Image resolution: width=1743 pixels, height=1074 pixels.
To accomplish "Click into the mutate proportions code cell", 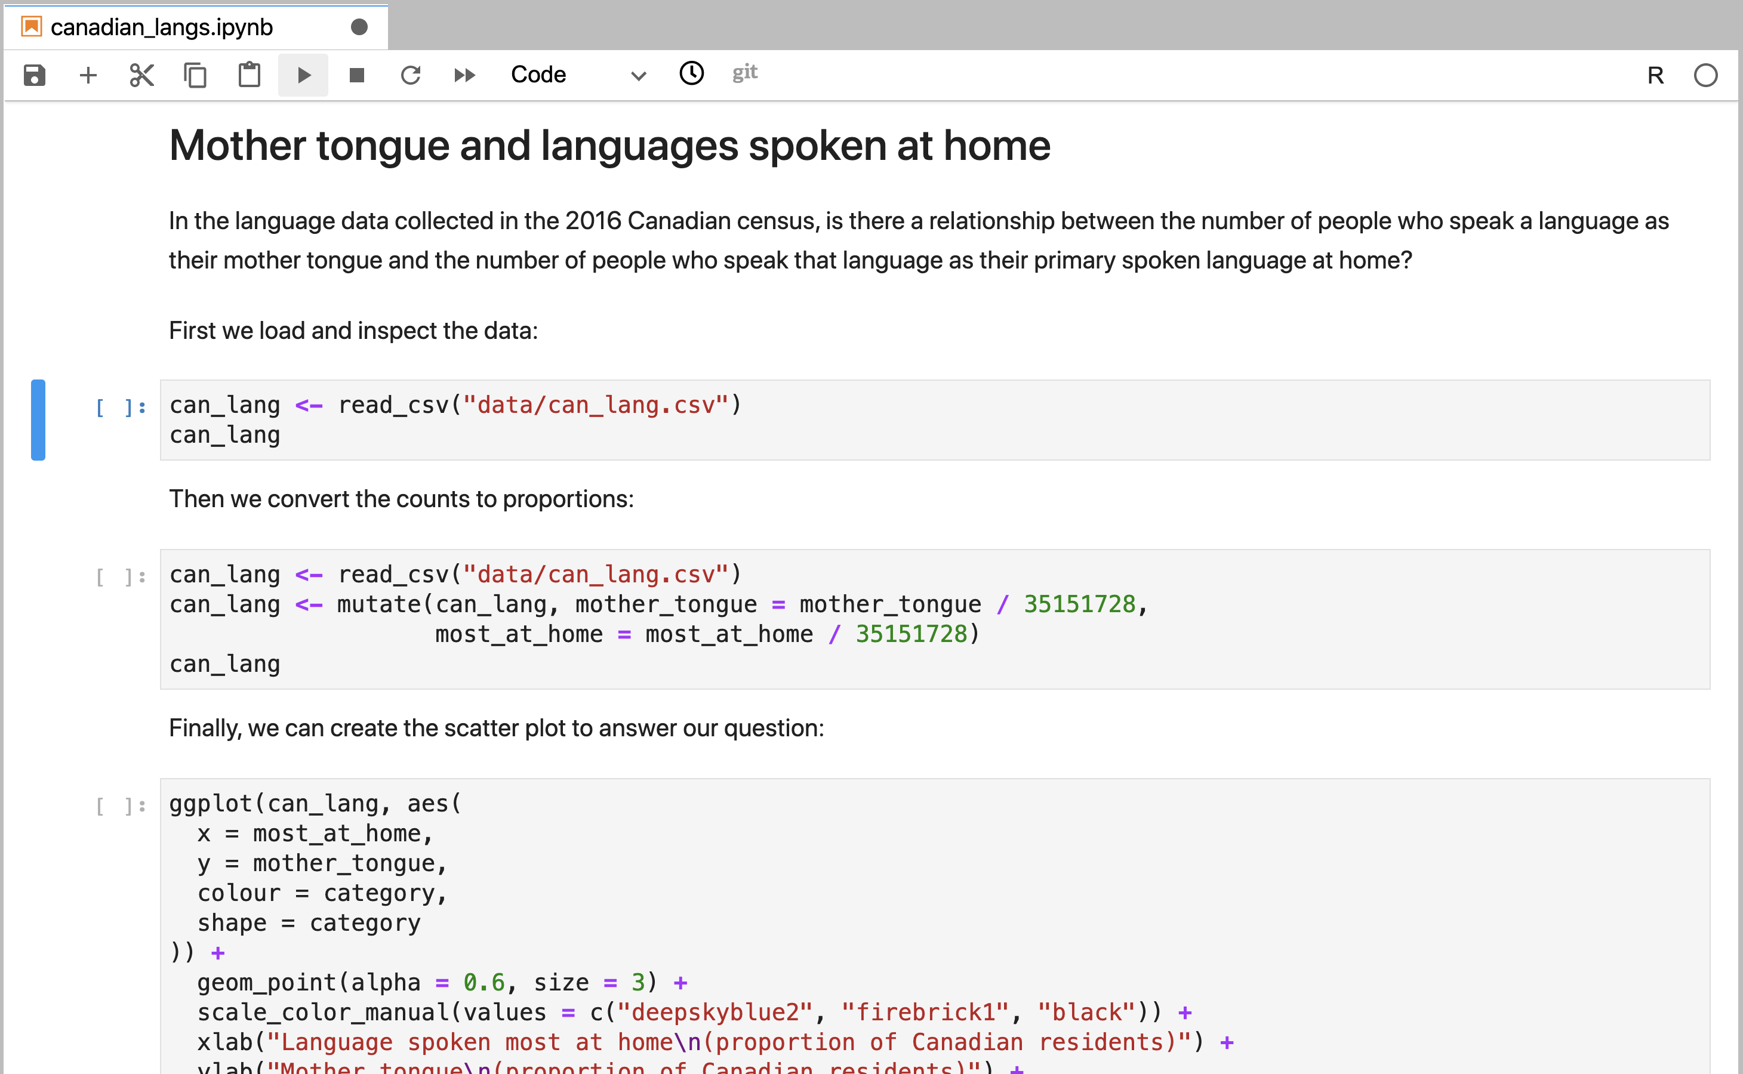I will coord(934,619).
